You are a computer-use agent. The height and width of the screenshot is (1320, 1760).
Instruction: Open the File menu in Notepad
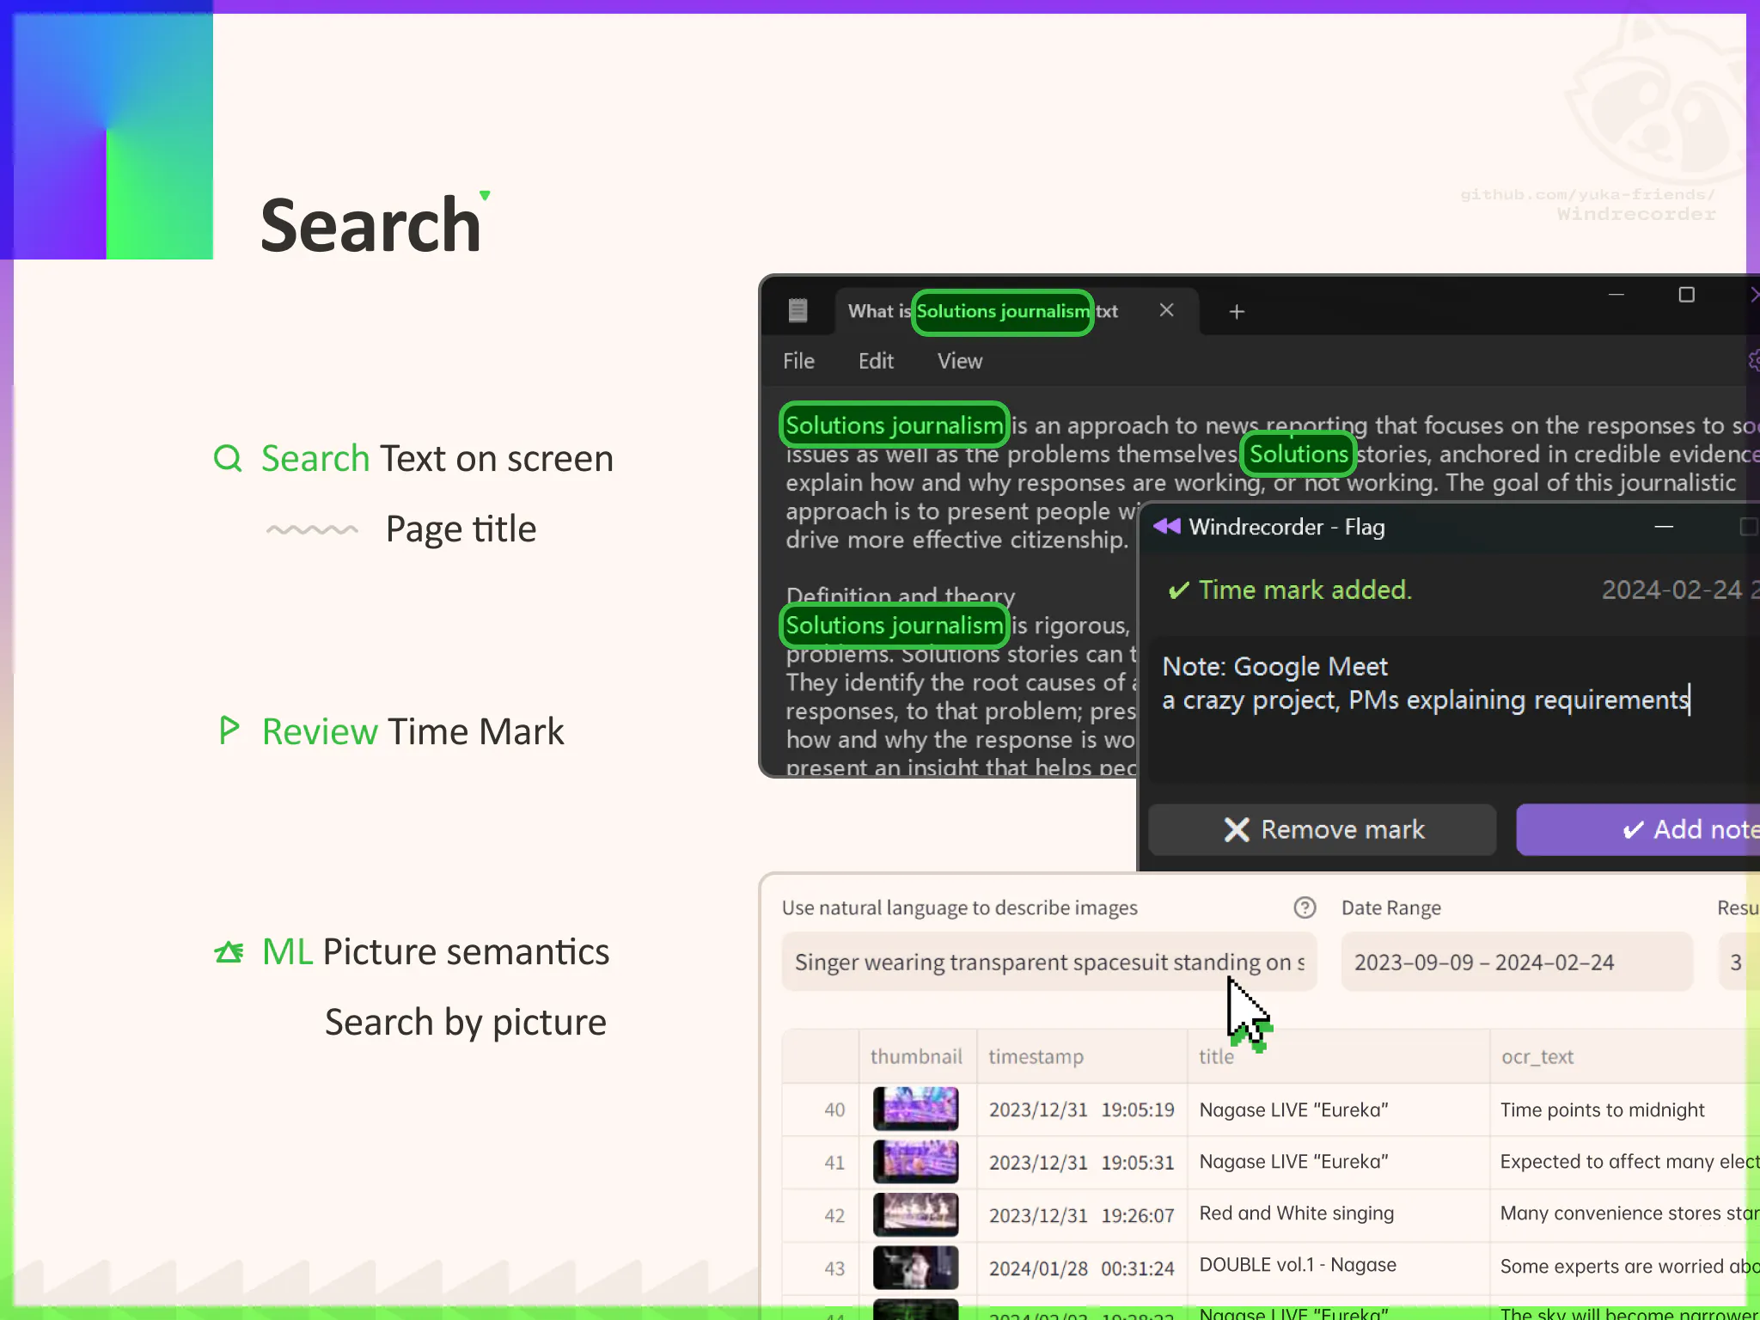(x=798, y=361)
